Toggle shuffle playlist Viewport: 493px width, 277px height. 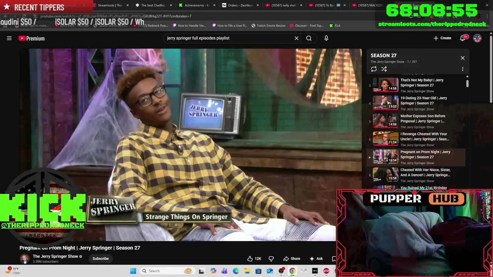(x=384, y=69)
